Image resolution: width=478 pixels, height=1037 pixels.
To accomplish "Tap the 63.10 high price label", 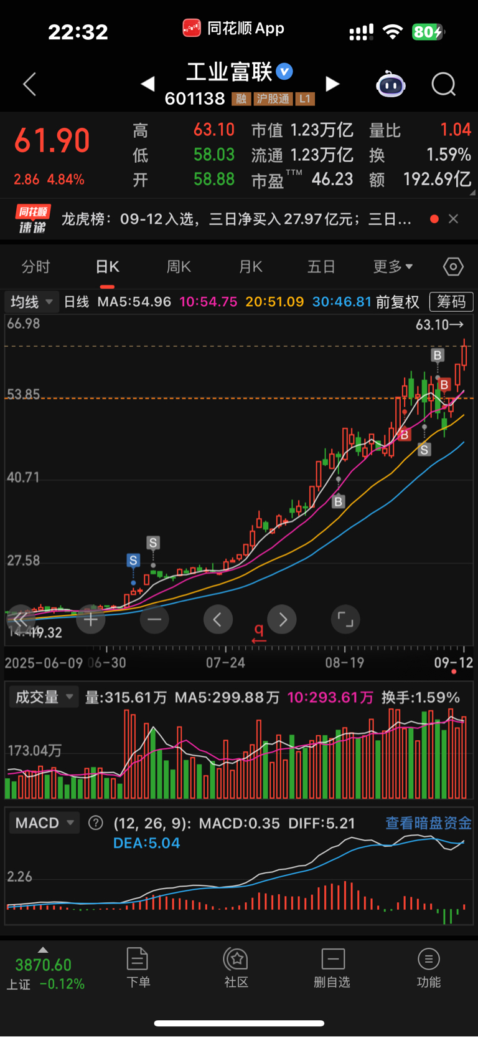I will point(439,325).
